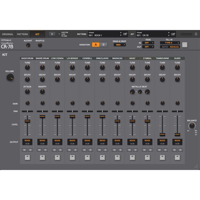
Task: Solo the HiHat channel
Action: click(135, 150)
